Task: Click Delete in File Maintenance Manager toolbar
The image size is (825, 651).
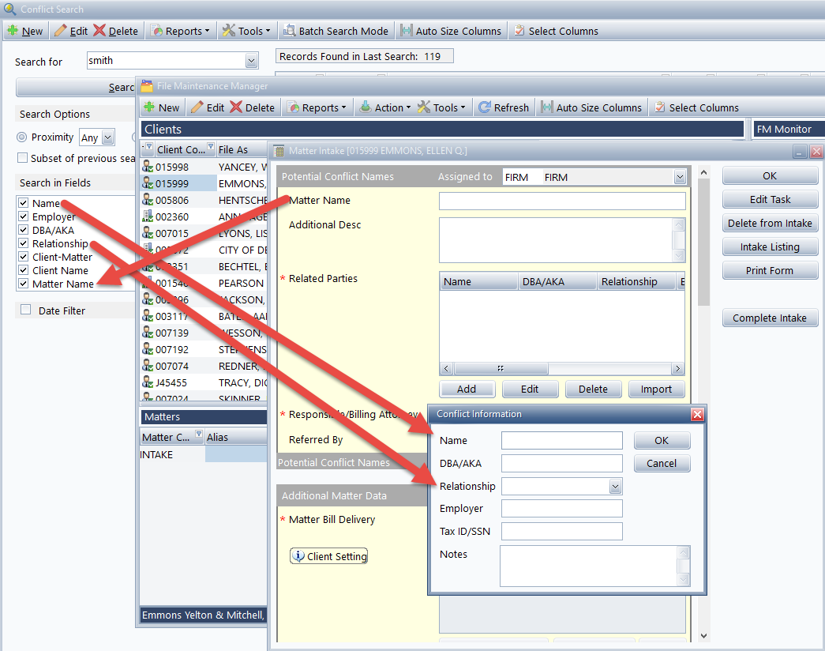Action: click(x=253, y=107)
